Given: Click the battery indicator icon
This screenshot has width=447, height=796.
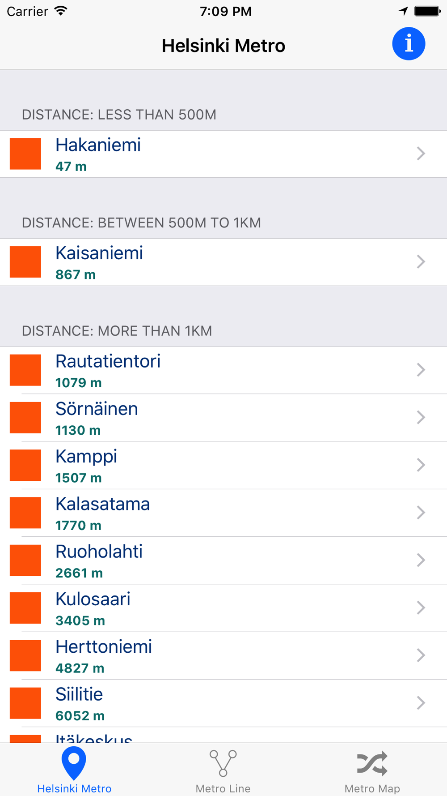Looking at the screenshot, I should [428, 11].
